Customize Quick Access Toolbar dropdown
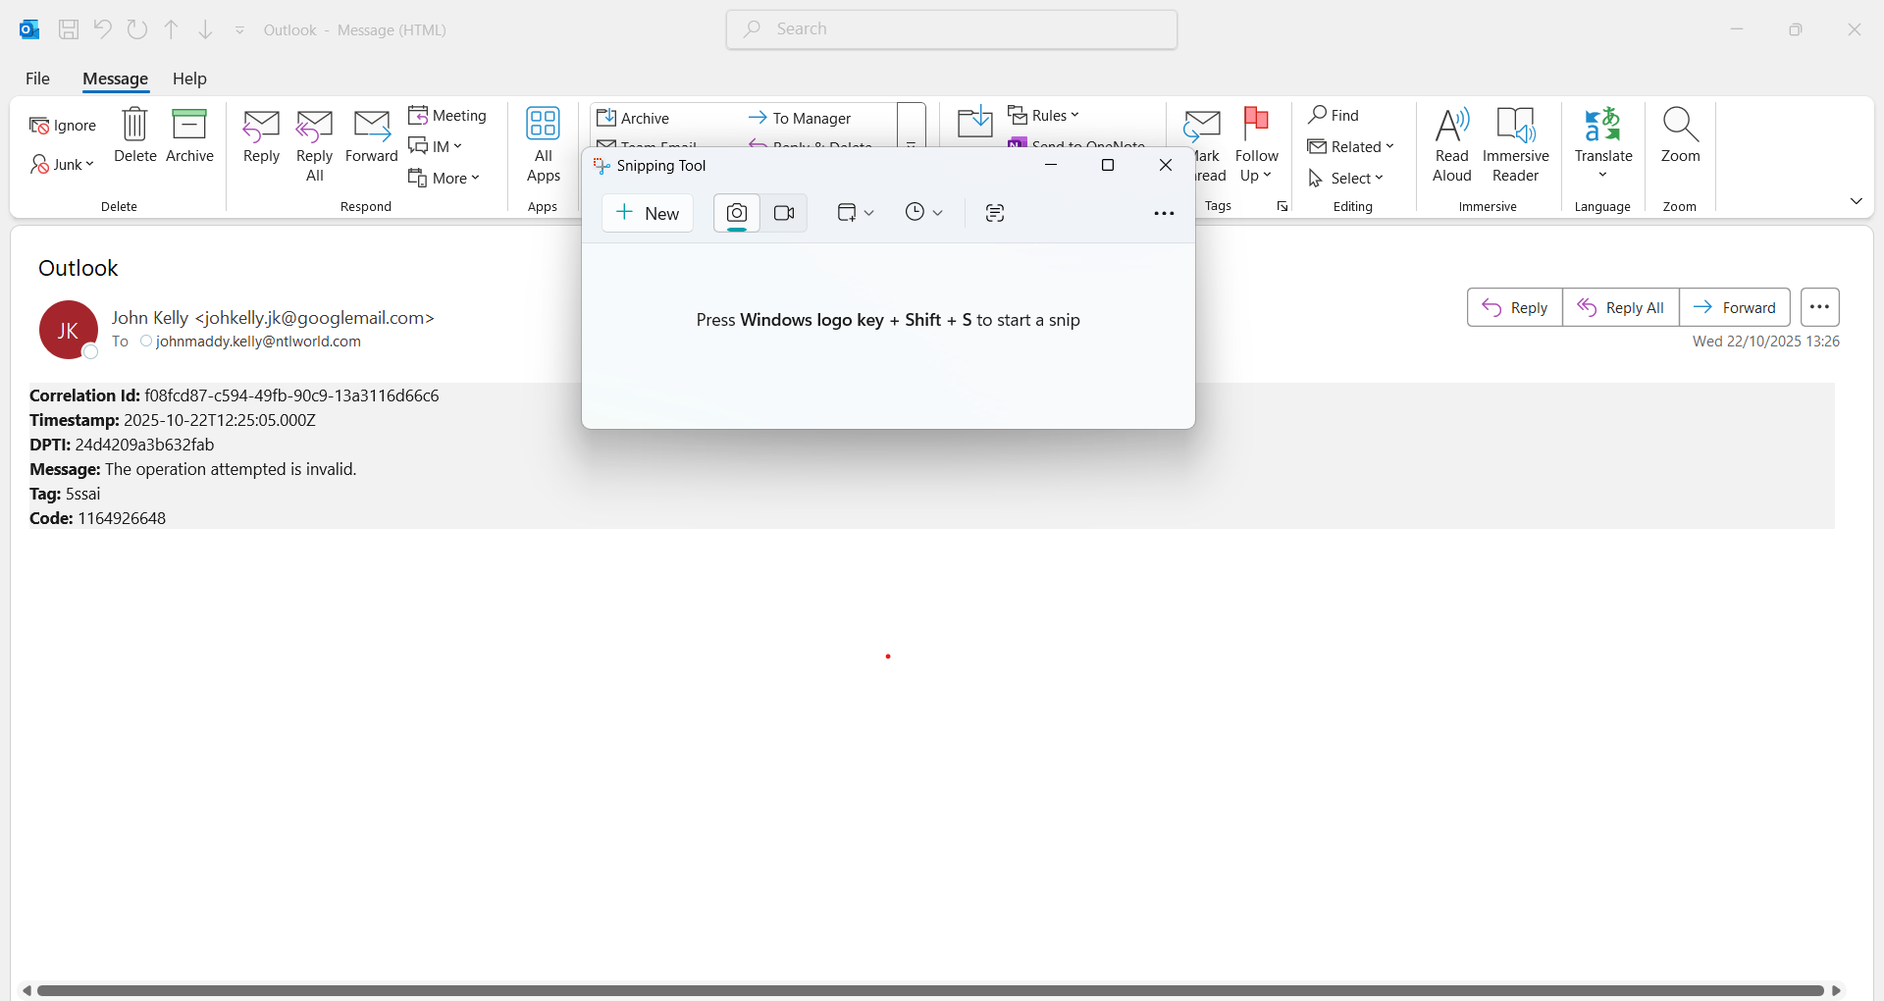This screenshot has width=1884, height=1001. click(x=239, y=30)
